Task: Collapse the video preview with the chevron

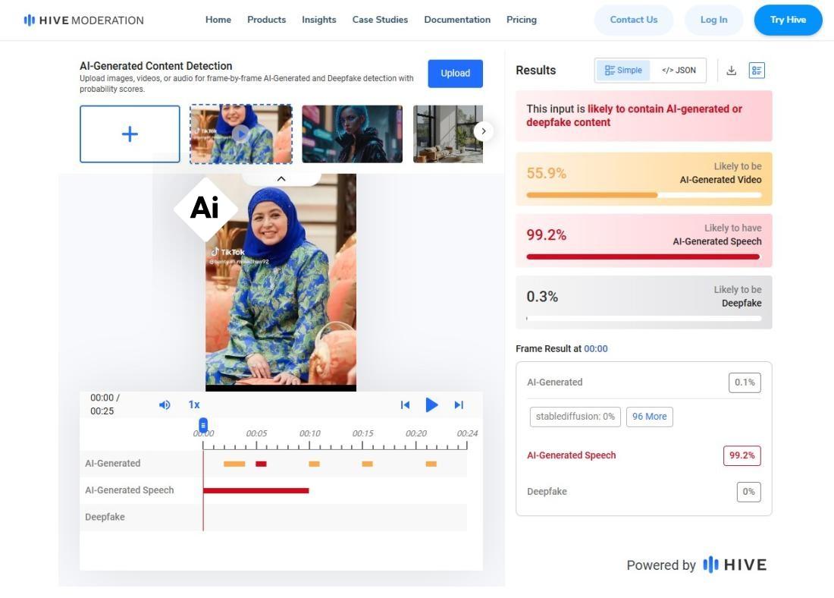Action: [281, 179]
